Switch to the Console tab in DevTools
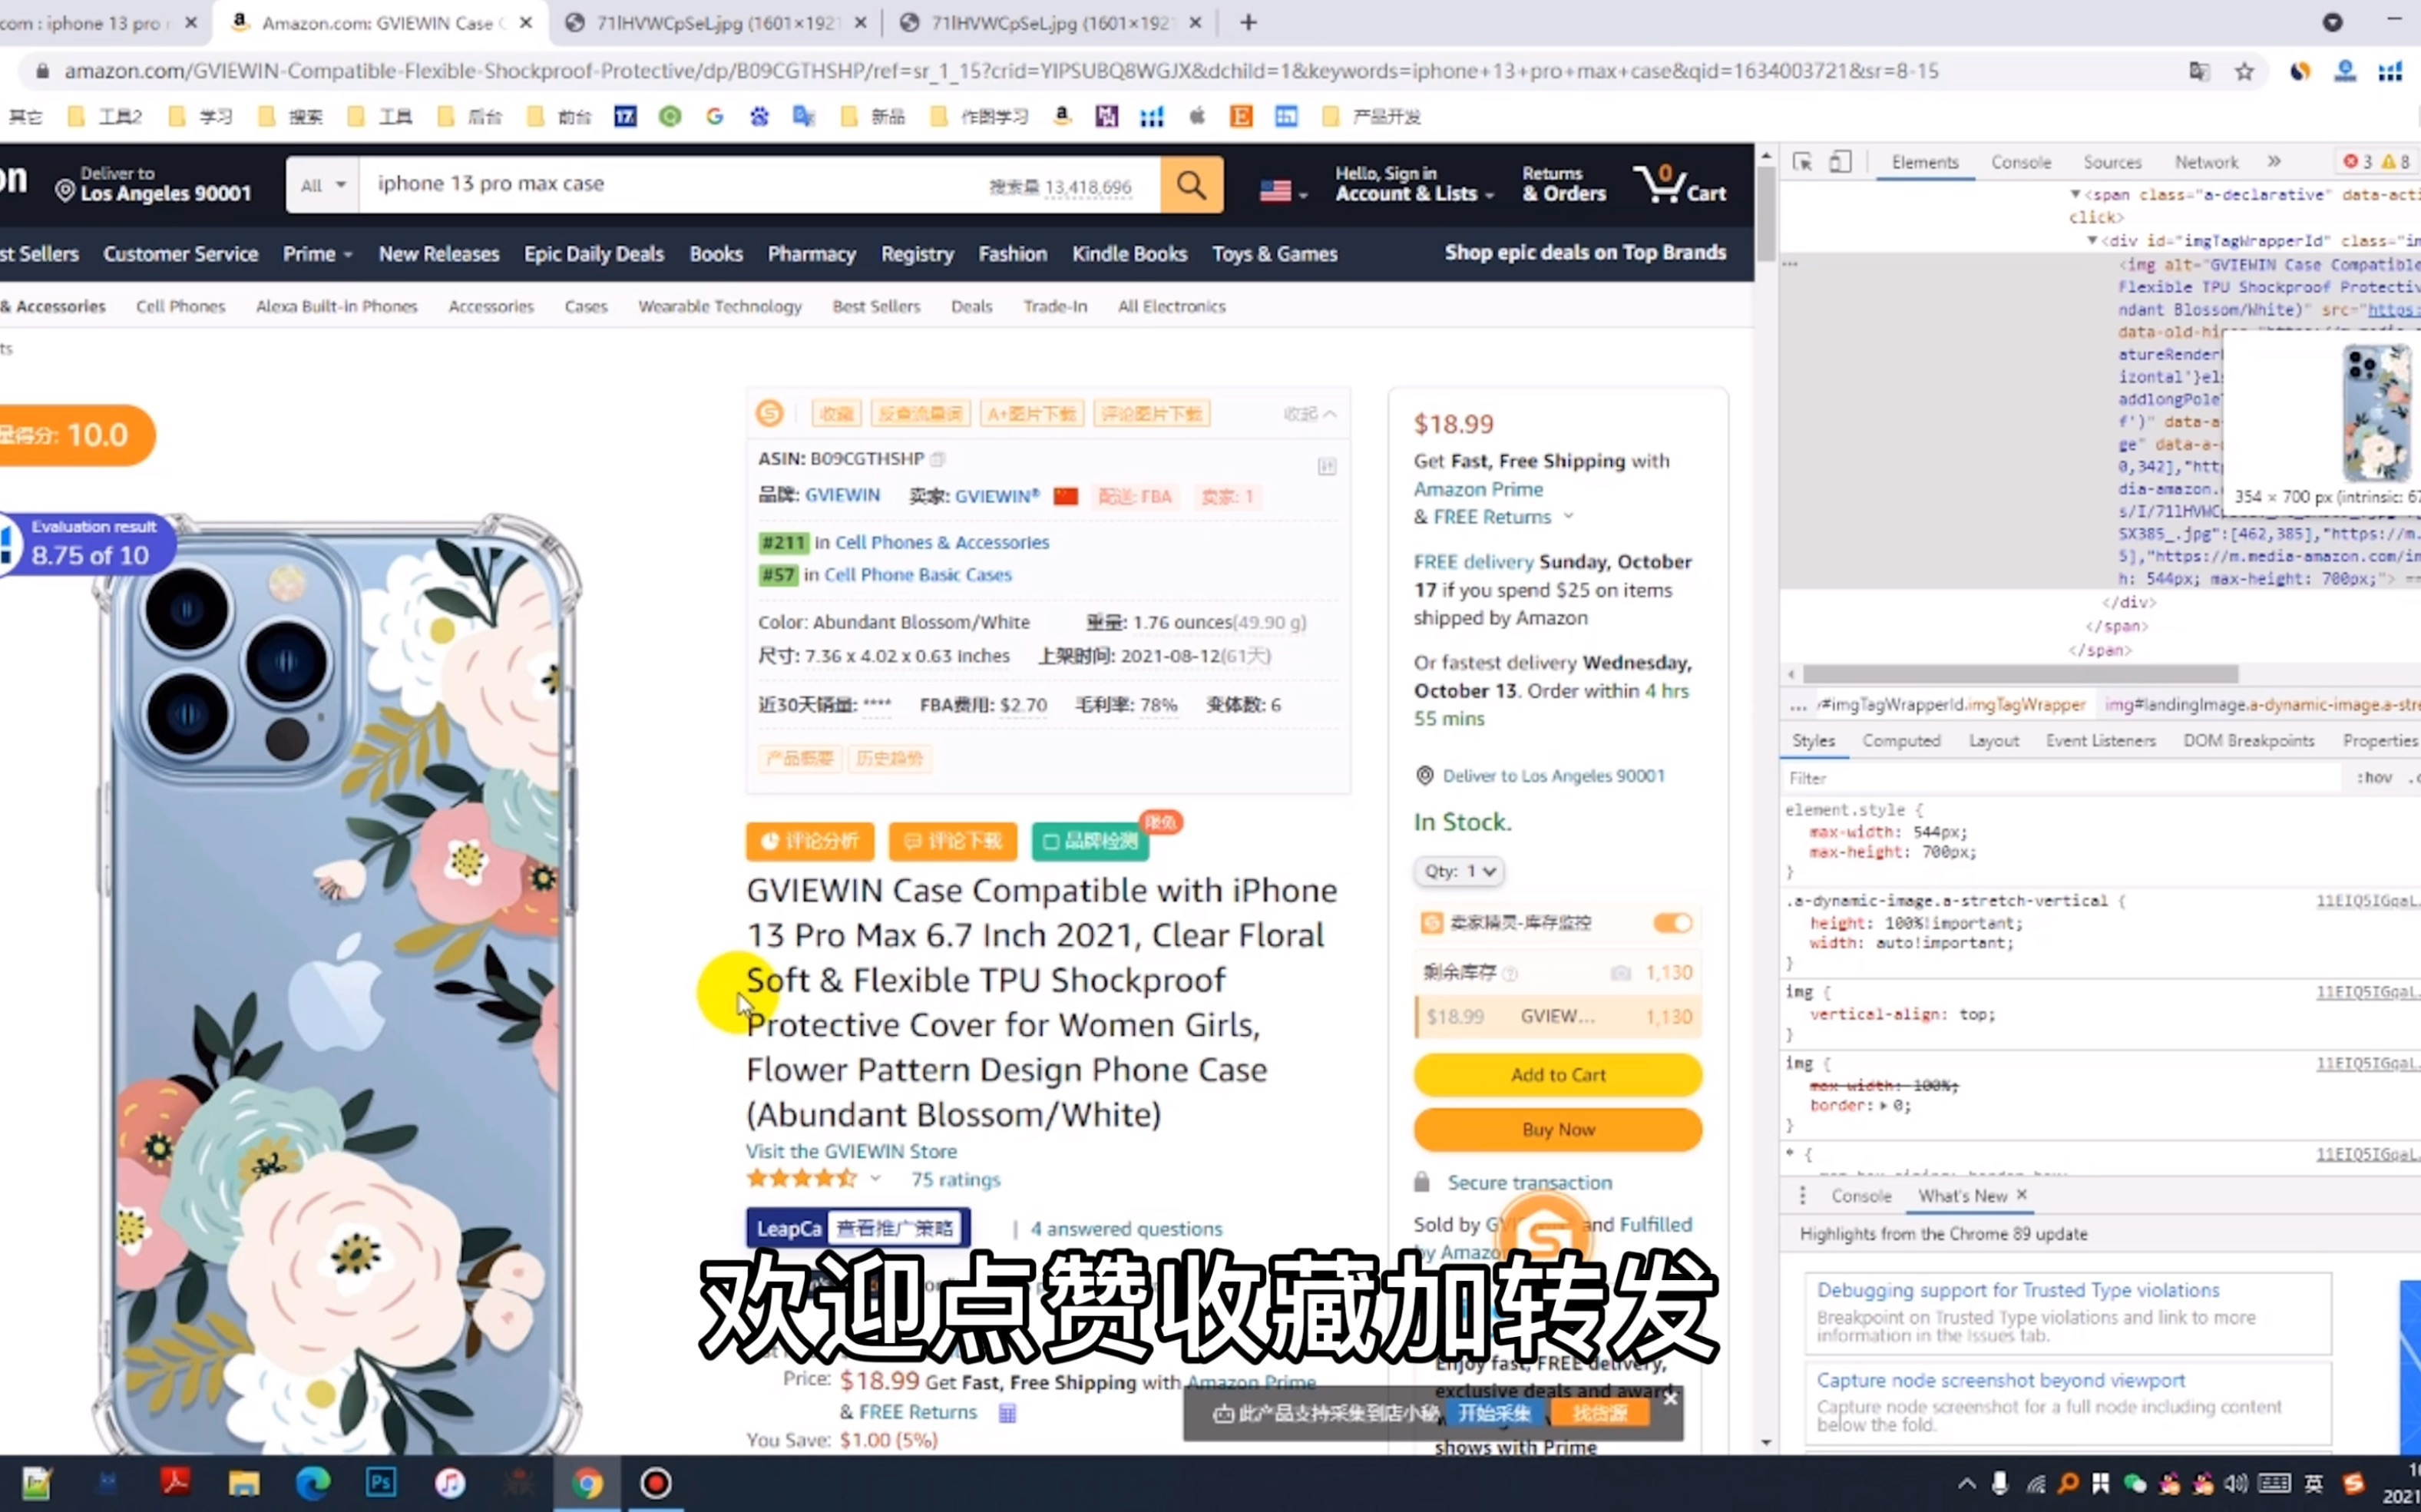 tap(2020, 162)
